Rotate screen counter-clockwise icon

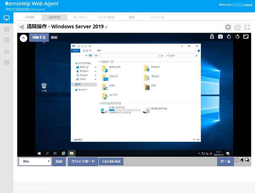point(237,37)
